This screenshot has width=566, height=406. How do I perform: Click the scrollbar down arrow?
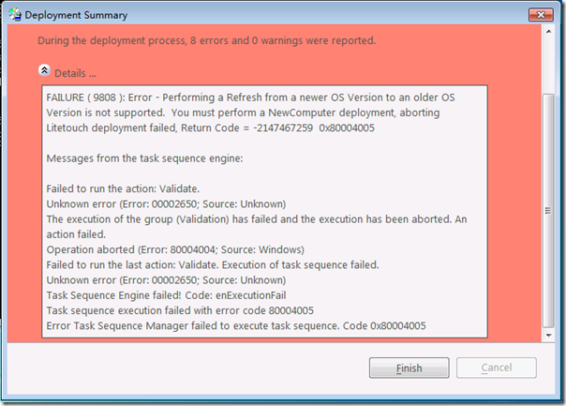pyautogui.click(x=548, y=336)
